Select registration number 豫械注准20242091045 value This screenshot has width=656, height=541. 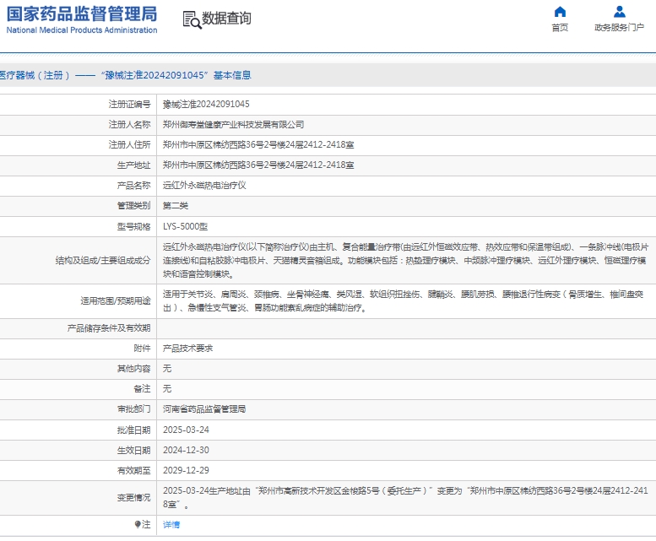(206, 104)
